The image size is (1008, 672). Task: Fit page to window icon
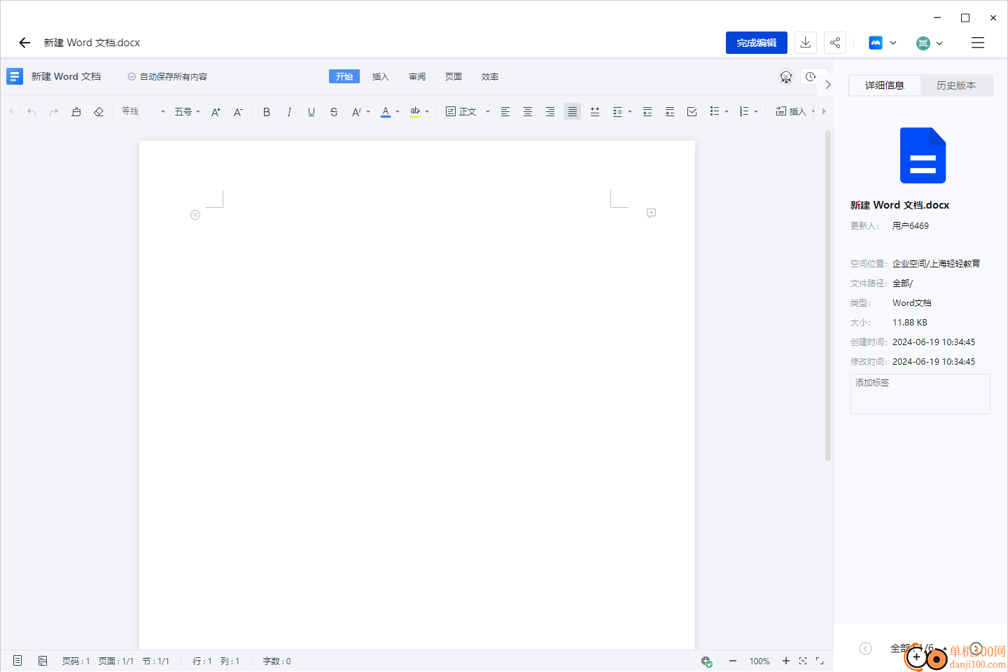tap(803, 661)
